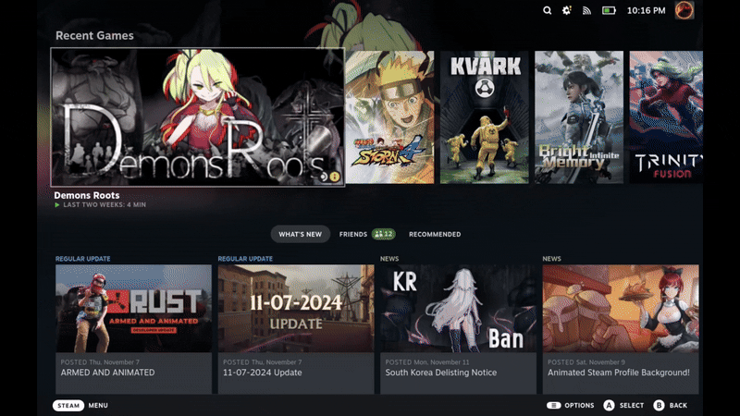
Task: Click the 'ARMED AND ANIMATED' headline
Action: point(107,373)
